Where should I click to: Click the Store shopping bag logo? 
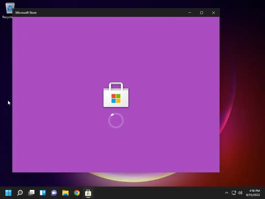116,95
